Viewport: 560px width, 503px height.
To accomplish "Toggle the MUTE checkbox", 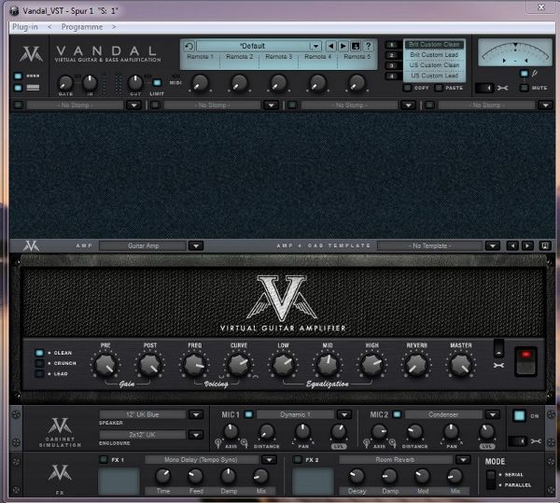I will tap(524, 88).
